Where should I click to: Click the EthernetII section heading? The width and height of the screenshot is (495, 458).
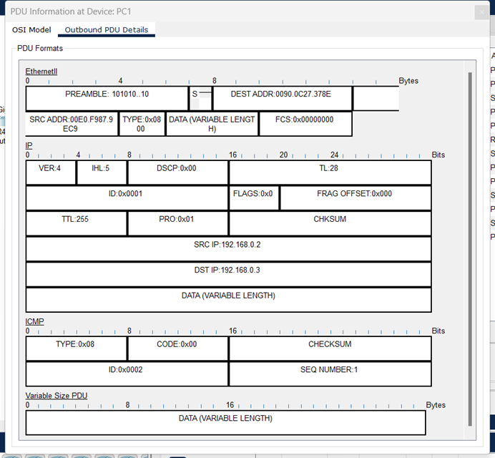click(x=41, y=72)
